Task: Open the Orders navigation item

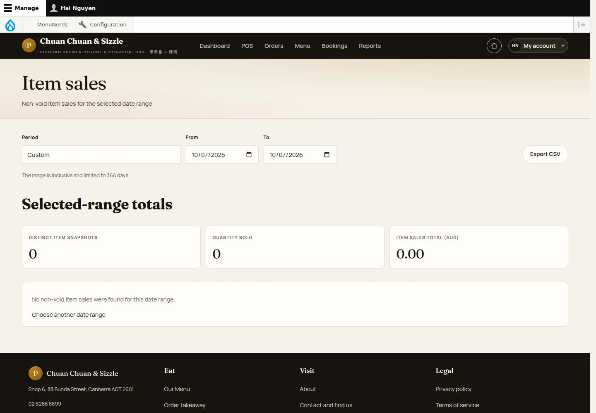Action: coord(274,46)
